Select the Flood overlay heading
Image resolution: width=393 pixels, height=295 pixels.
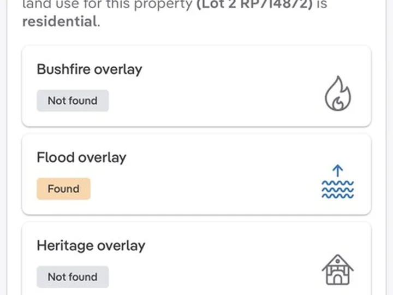coord(81,157)
